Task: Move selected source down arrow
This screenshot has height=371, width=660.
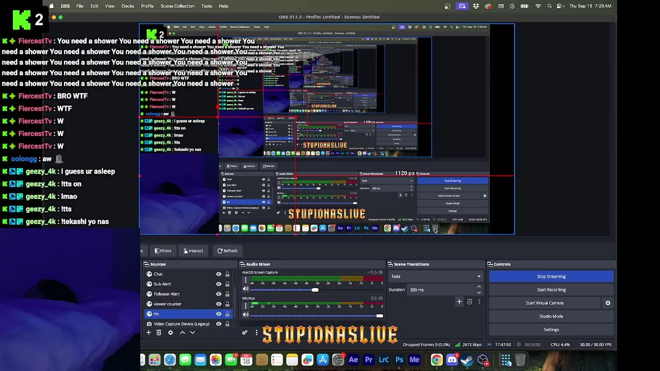Action: click(x=192, y=333)
